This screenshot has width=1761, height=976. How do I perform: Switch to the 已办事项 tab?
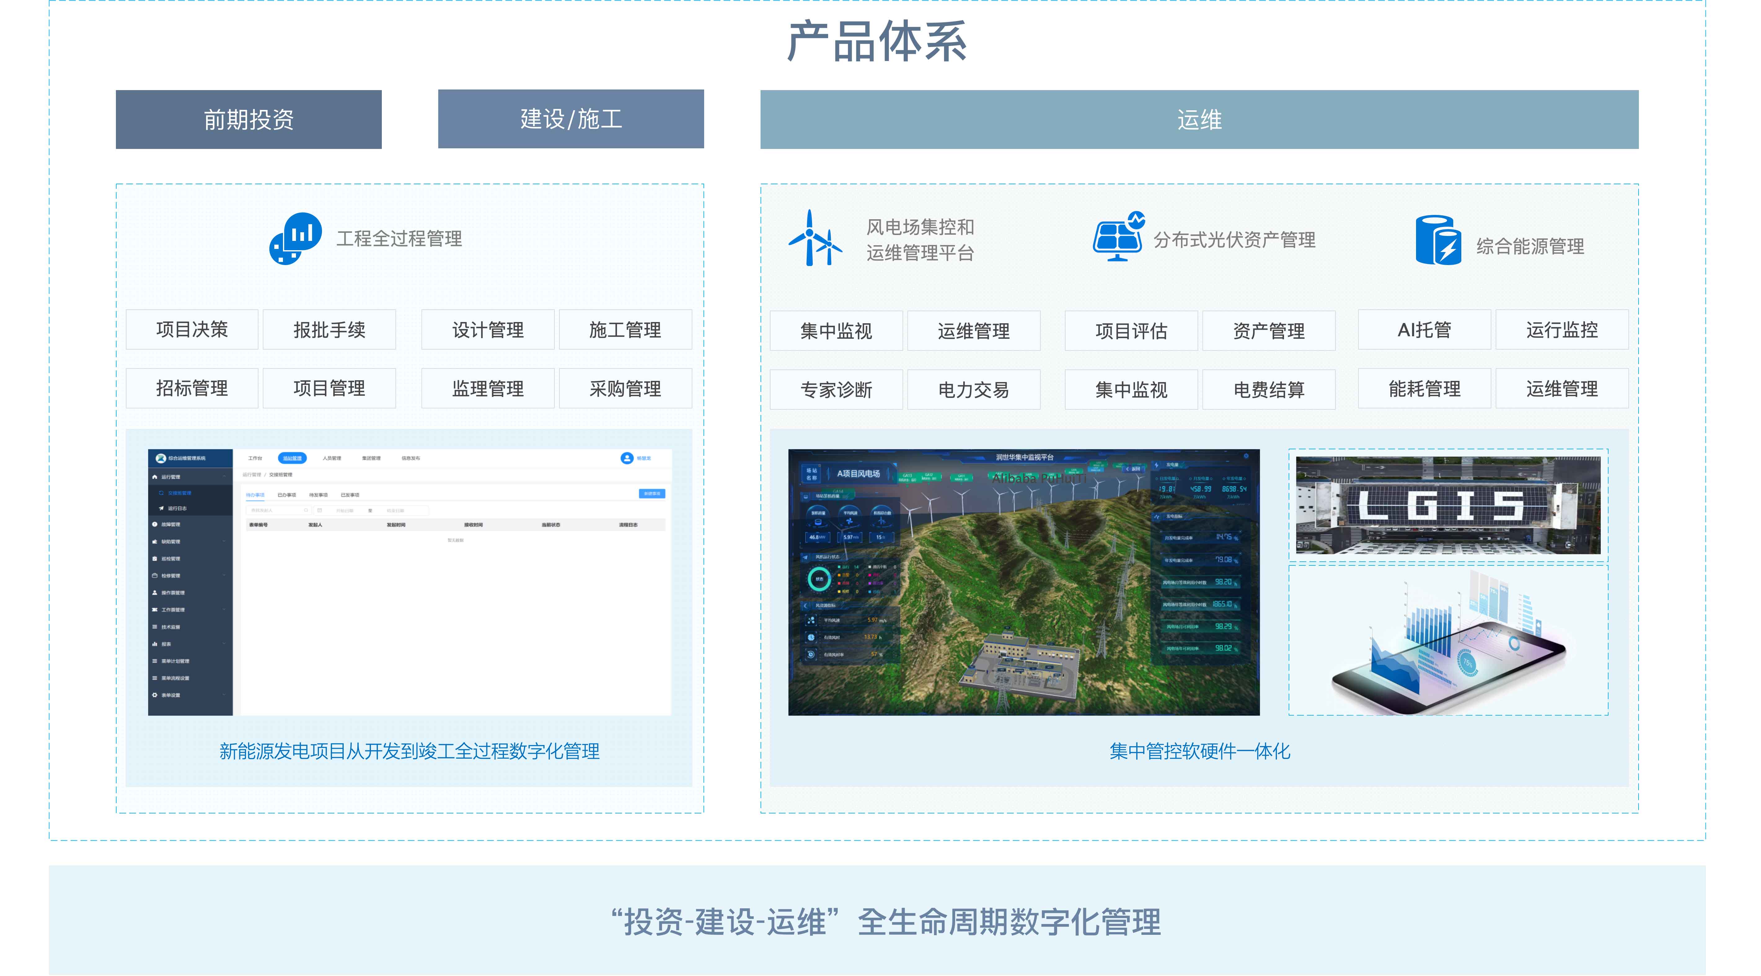[x=286, y=495]
